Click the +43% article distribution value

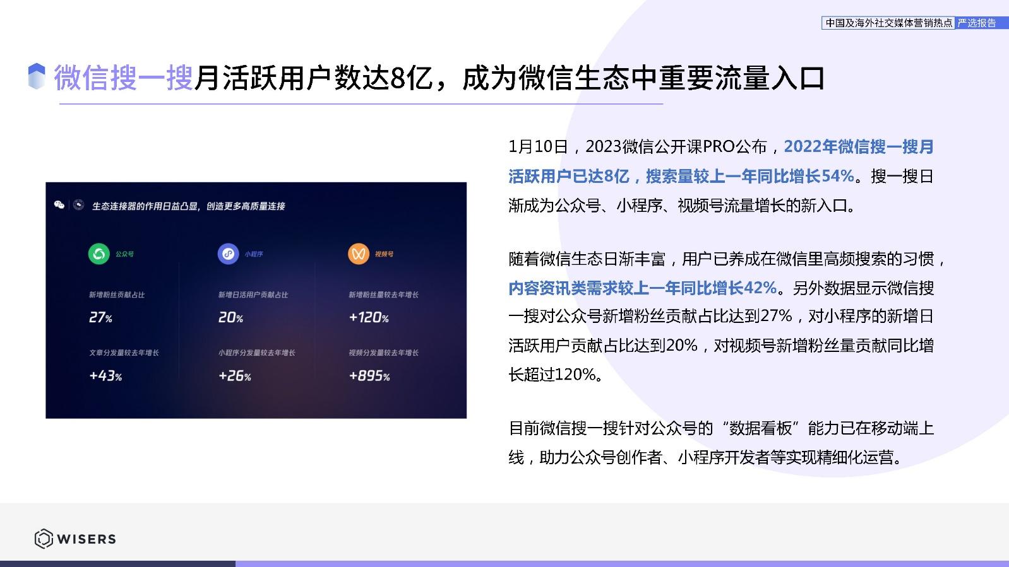pyautogui.click(x=105, y=376)
